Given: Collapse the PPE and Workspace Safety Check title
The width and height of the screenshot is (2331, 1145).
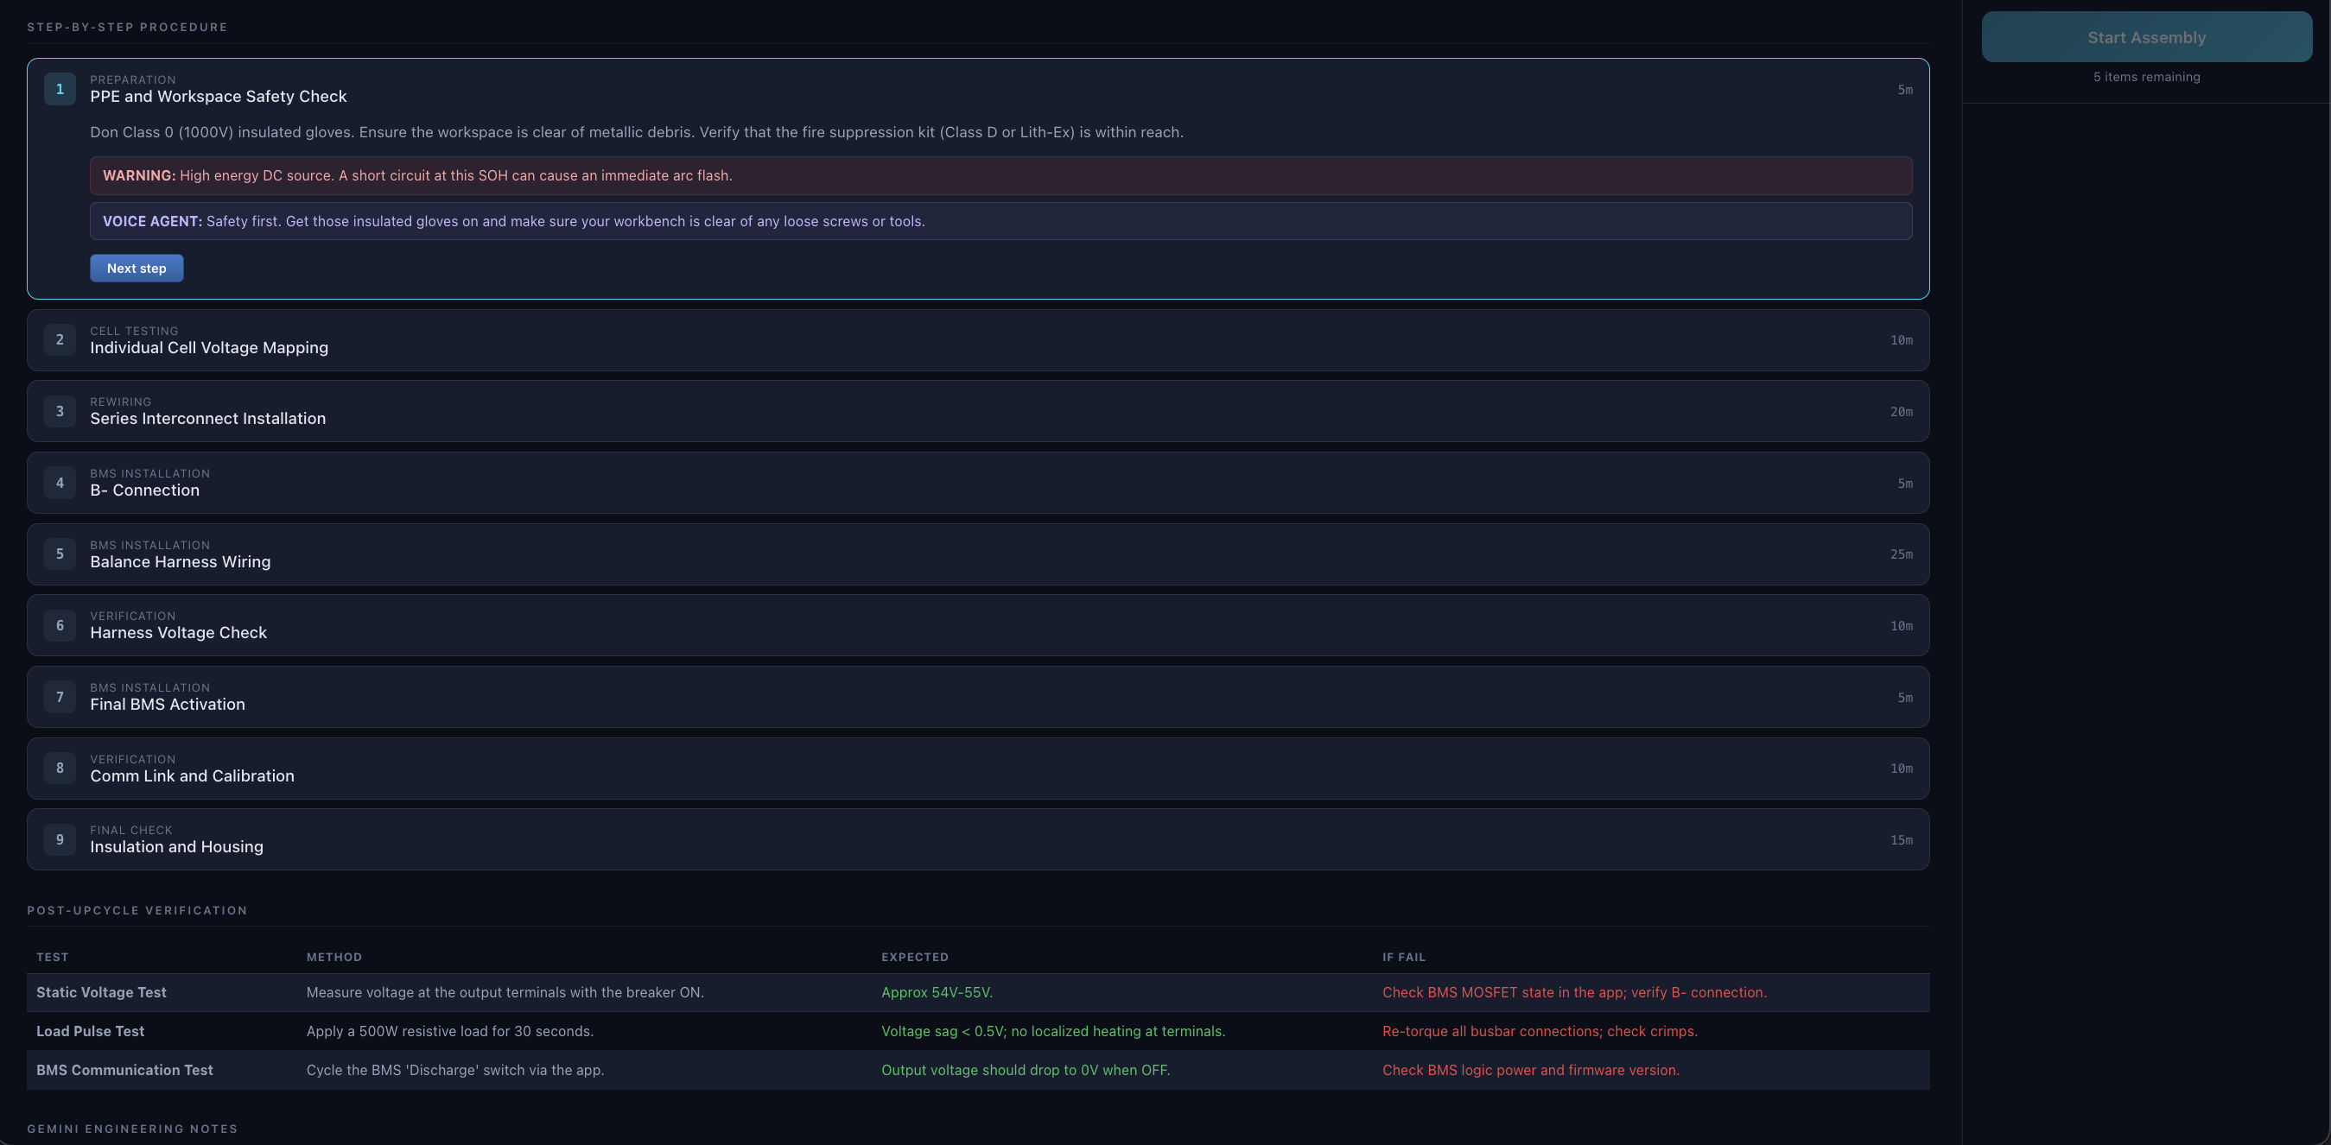Looking at the screenshot, I should coord(218,97).
